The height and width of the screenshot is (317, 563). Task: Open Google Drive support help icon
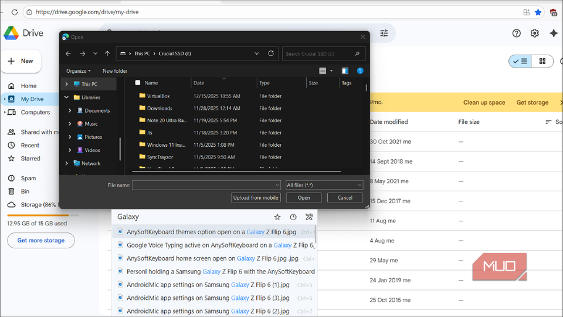516,33
